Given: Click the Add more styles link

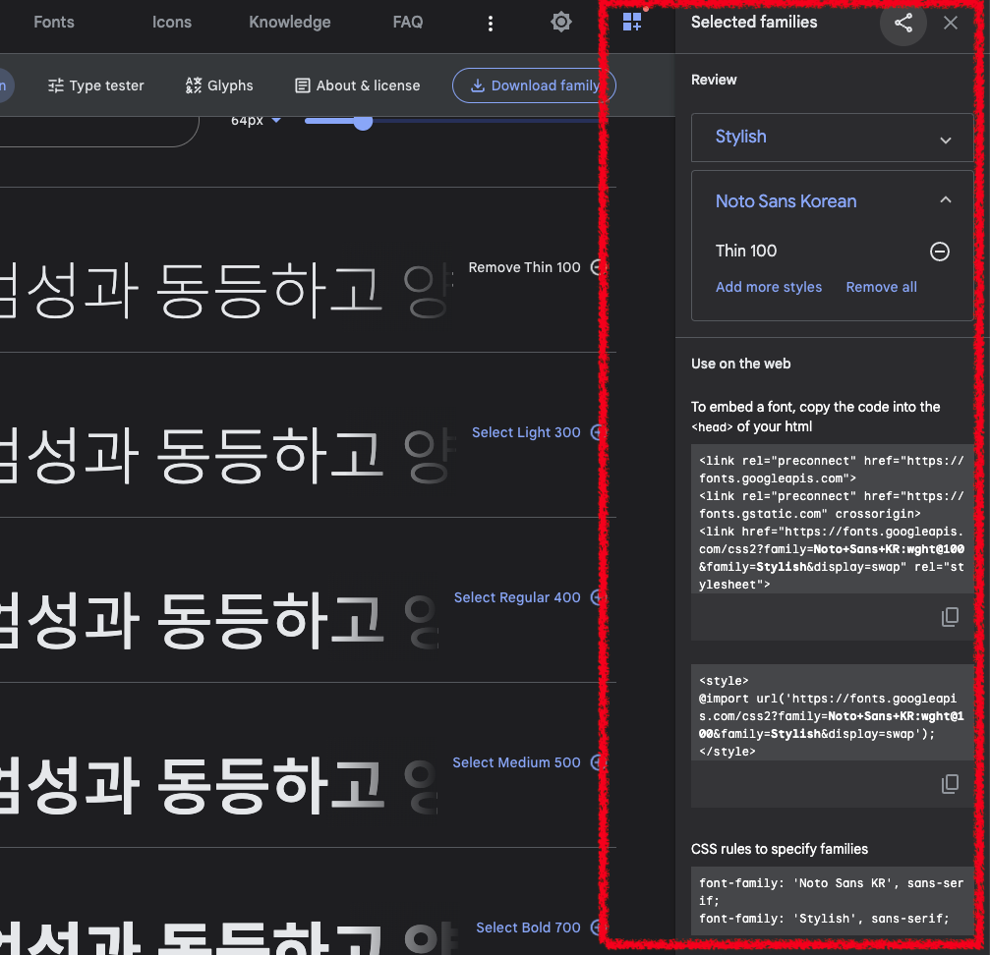Looking at the screenshot, I should pos(769,287).
